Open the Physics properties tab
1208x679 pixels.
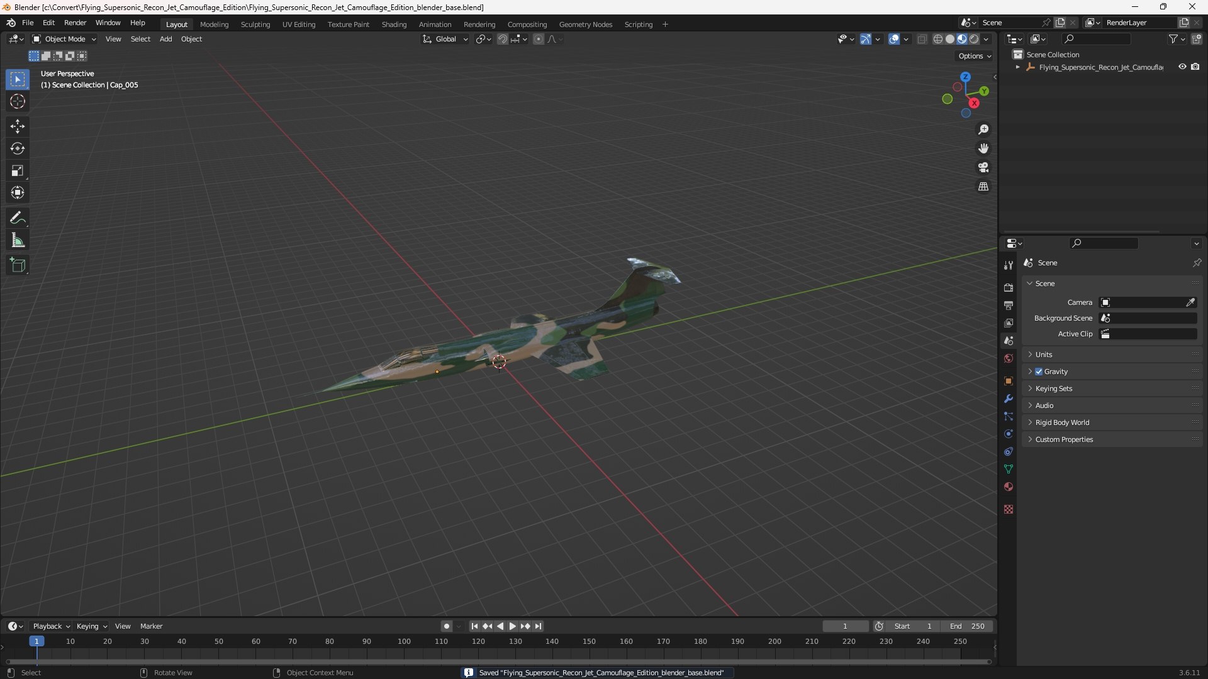[1009, 434]
